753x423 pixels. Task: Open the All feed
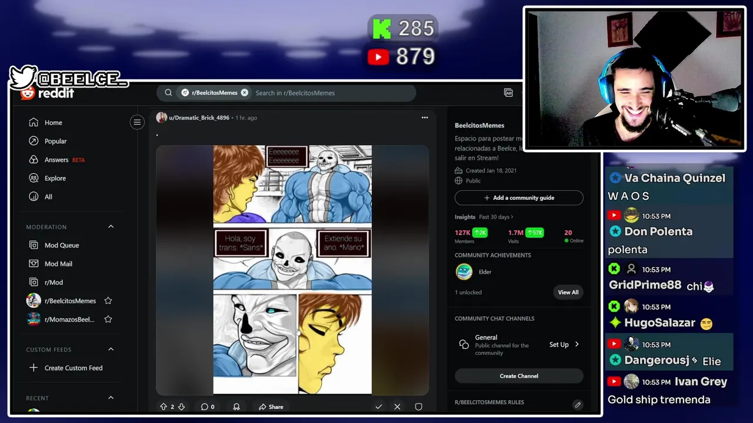(x=48, y=197)
